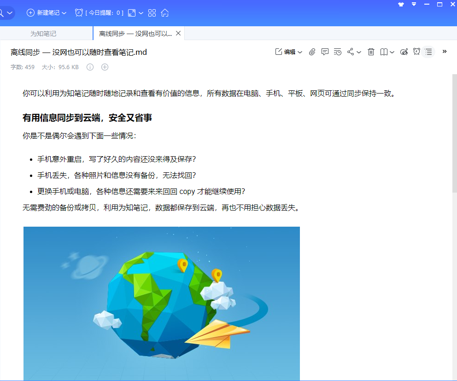The width and height of the screenshot is (457, 381).
Task: Attach a file using the paperclip icon
Action: (x=312, y=52)
